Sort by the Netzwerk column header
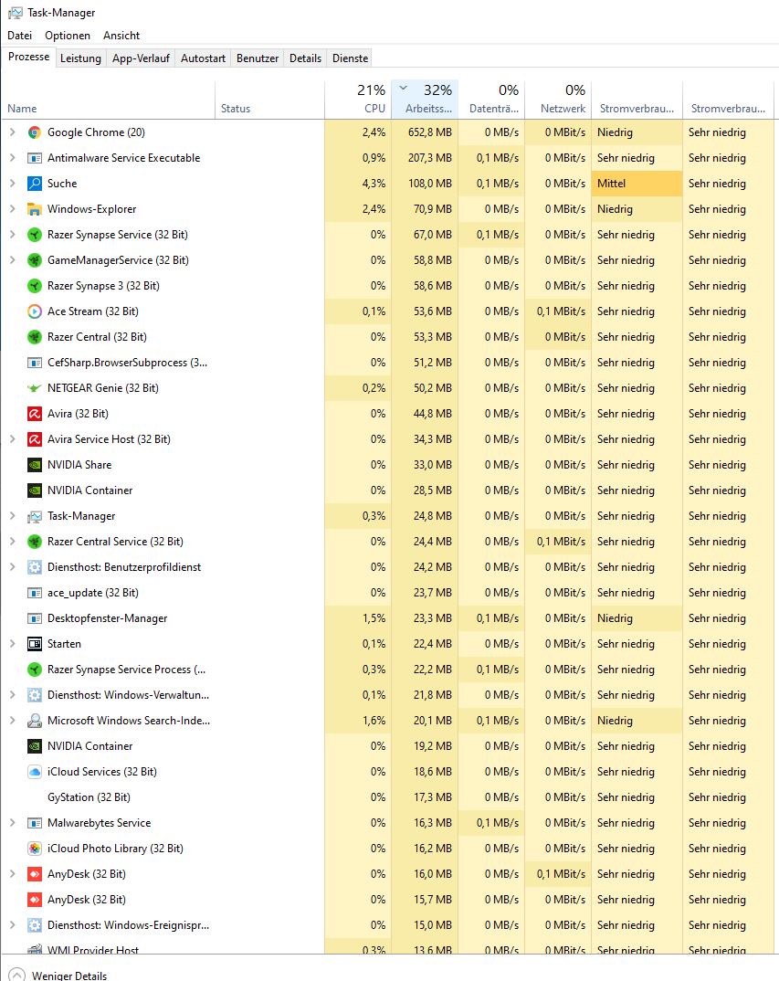The width and height of the screenshot is (779, 981). pos(558,99)
